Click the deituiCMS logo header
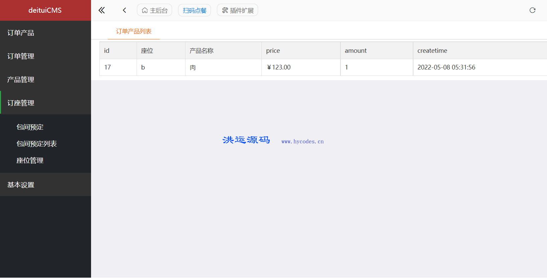Screen dimensions: 547x280 tap(45, 10)
